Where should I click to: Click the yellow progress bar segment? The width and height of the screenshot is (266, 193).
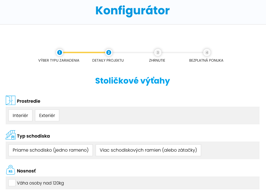coord(84,52)
